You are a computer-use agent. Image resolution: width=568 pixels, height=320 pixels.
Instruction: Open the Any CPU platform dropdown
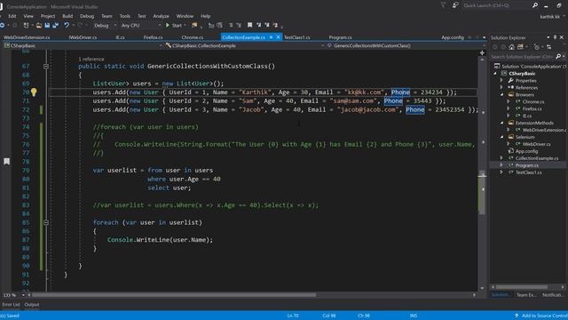tap(140, 26)
